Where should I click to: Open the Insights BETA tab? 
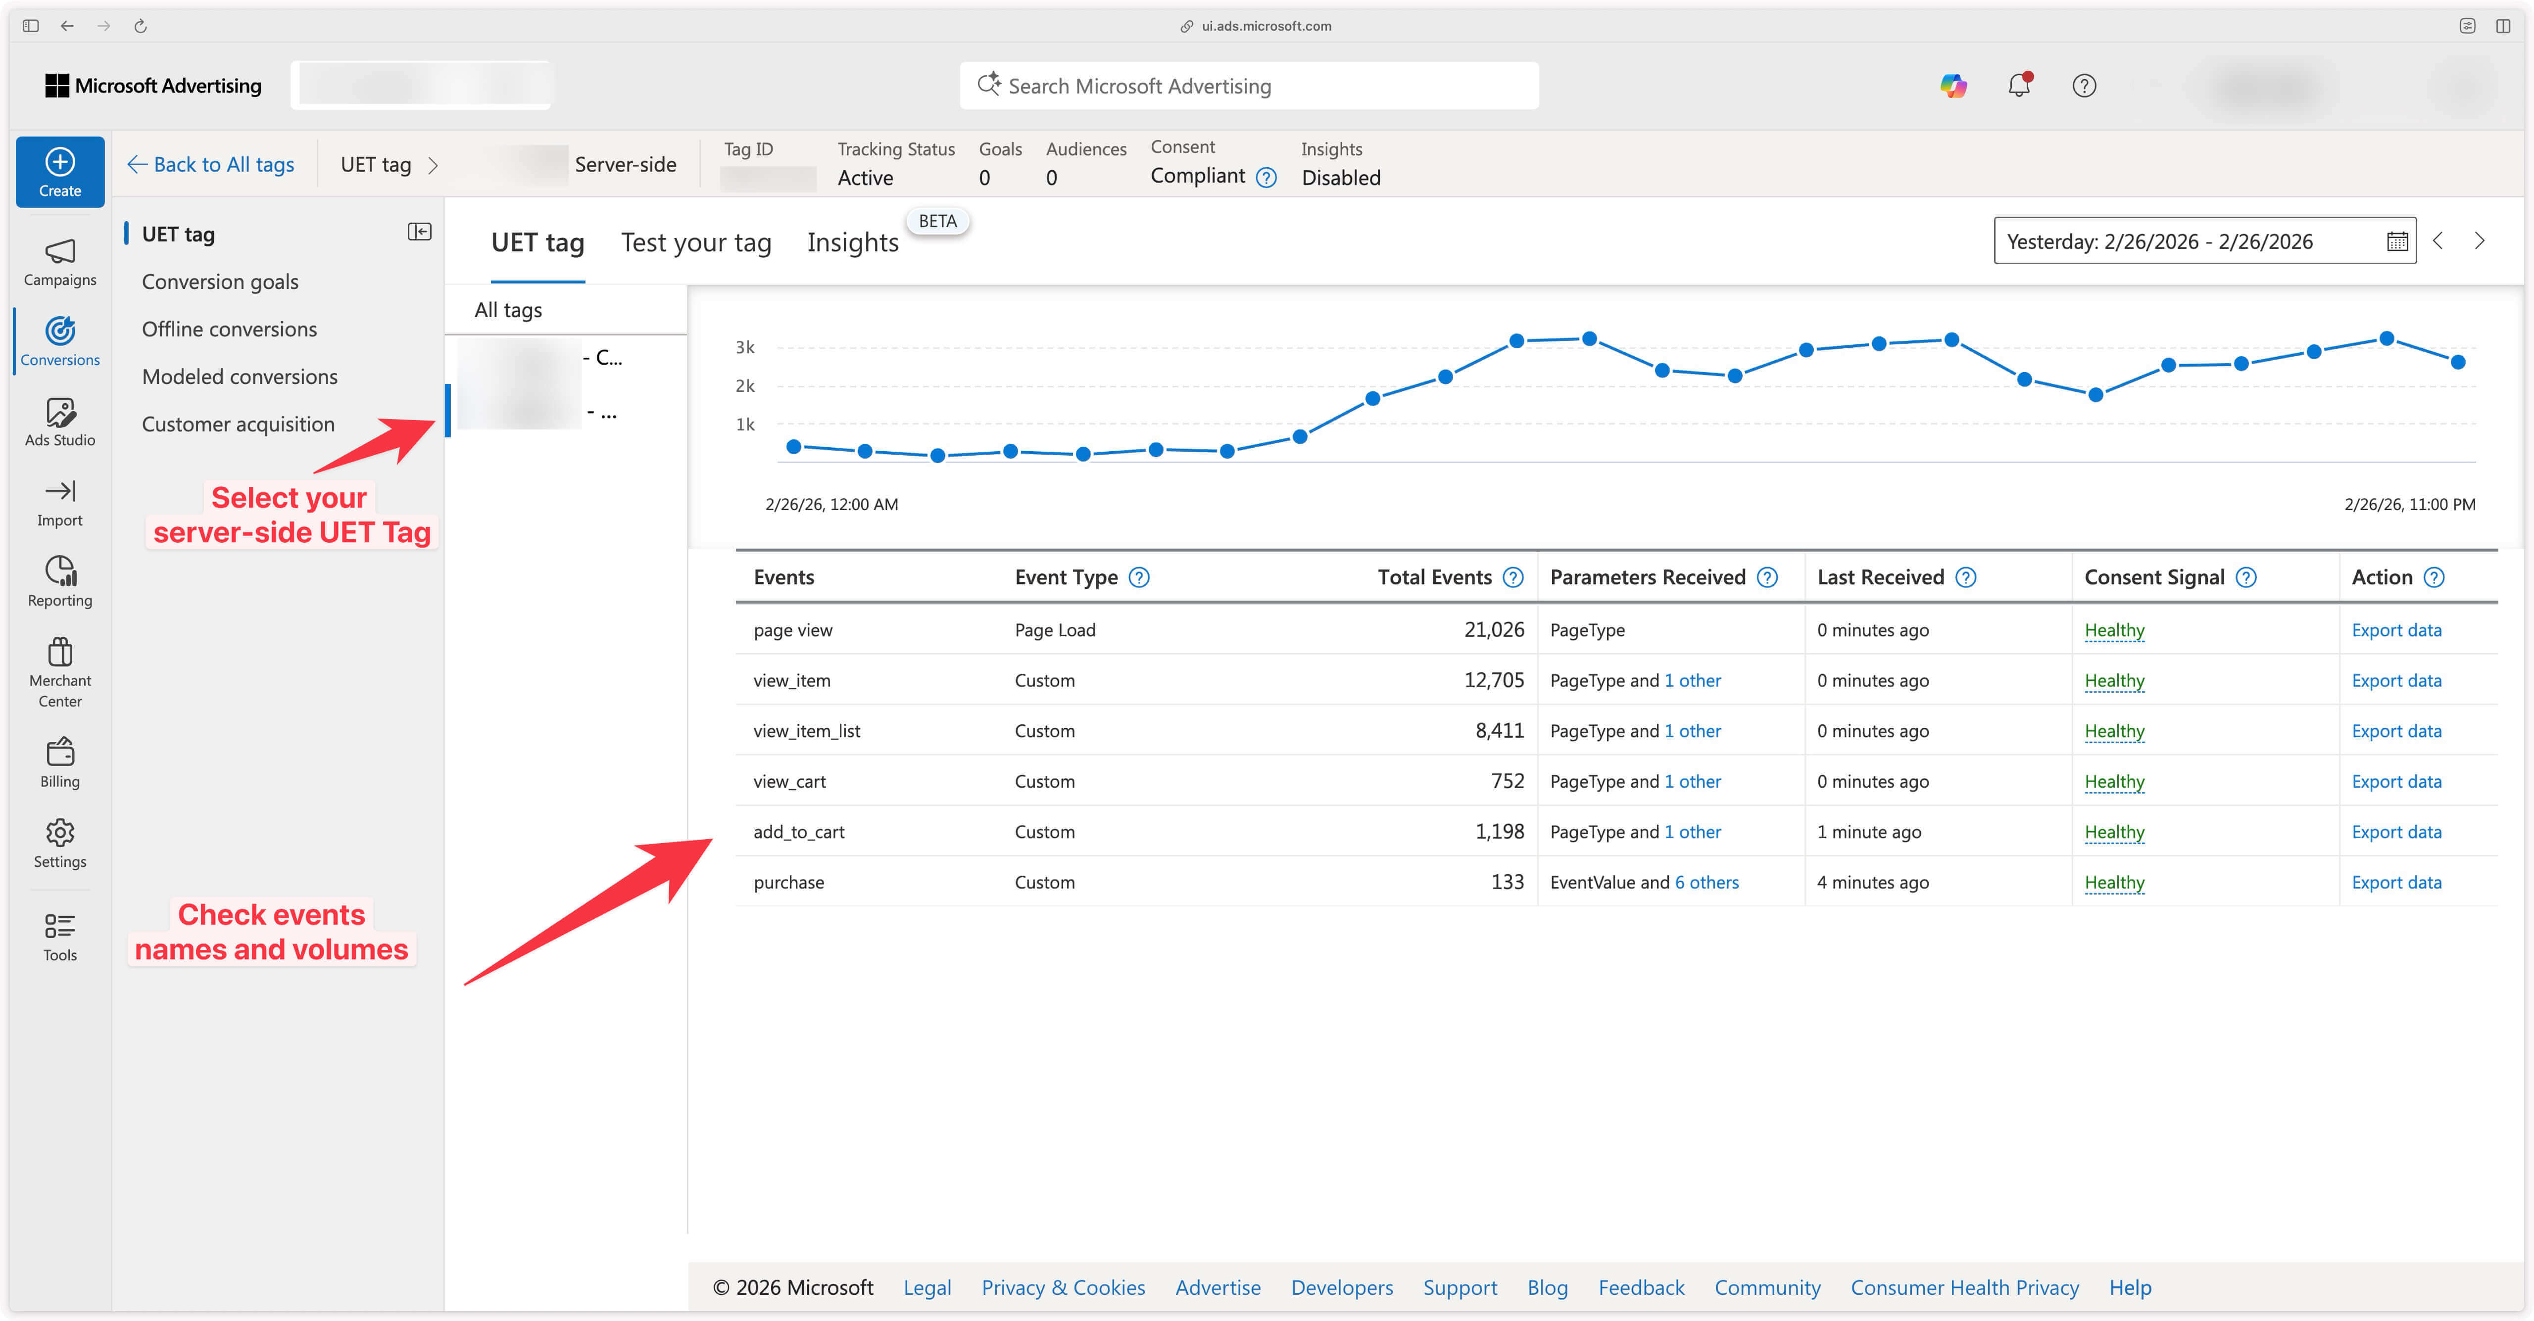(x=852, y=242)
